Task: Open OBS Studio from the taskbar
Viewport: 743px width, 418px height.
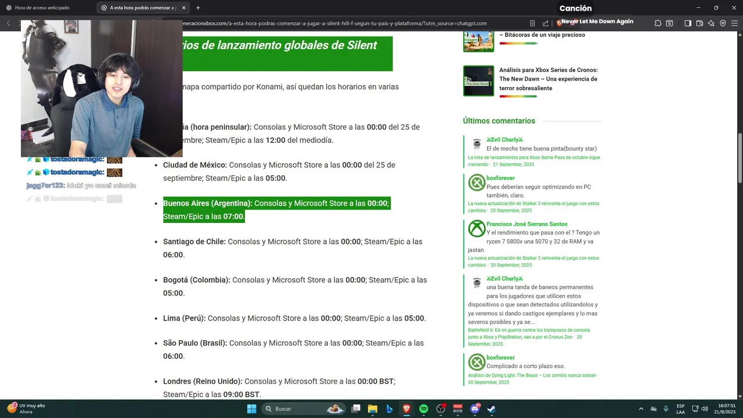Action: [x=441, y=409]
